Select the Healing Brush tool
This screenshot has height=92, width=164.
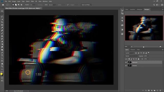2,30
